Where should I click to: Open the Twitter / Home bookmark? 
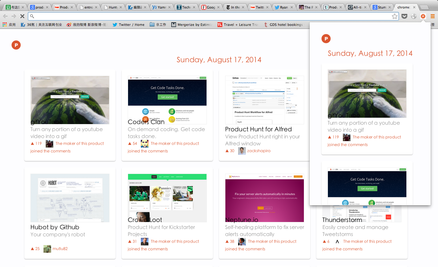coord(128,25)
